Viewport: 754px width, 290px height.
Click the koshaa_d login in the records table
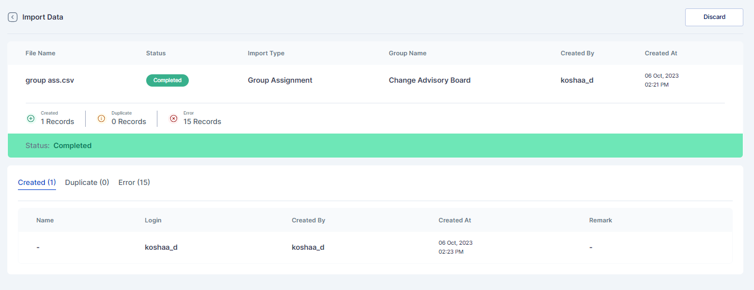tap(161, 247)
